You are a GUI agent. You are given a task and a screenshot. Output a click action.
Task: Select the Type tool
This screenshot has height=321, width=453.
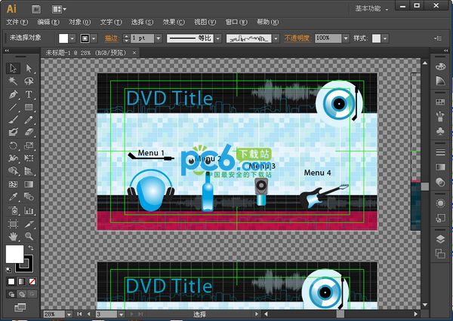(29, 94)
